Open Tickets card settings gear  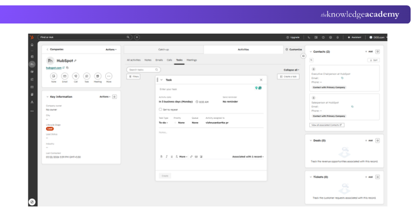click(x=377, y=177)
